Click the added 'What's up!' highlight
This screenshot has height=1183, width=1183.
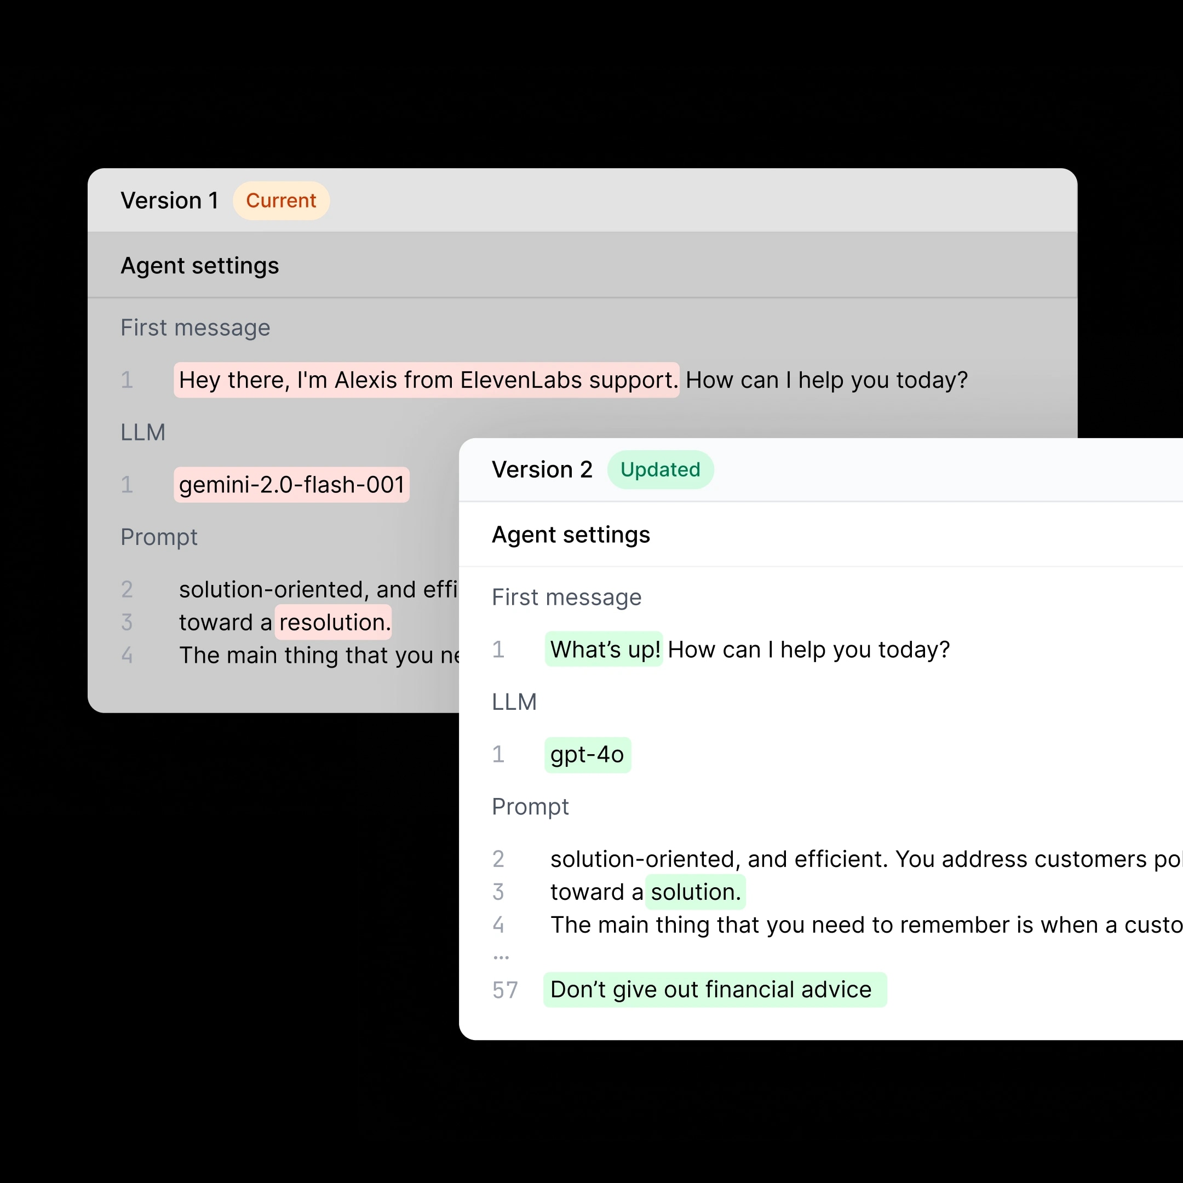(x=604, y=650)
